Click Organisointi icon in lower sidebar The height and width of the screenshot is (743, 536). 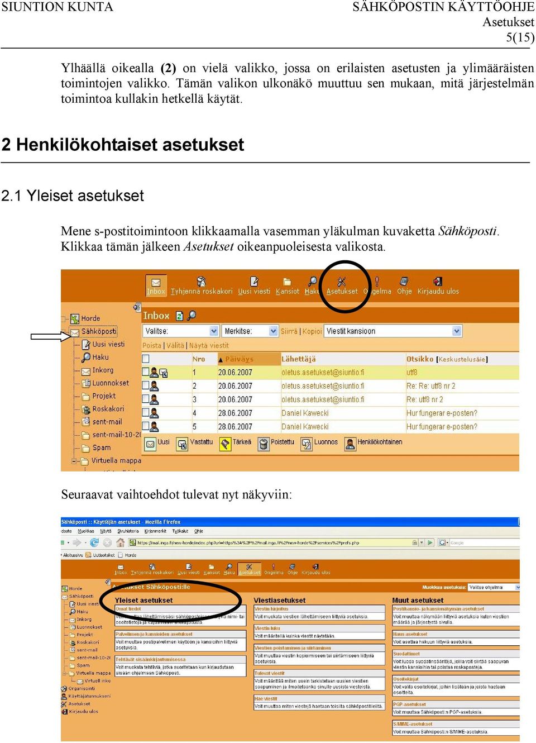pos(64,688)
